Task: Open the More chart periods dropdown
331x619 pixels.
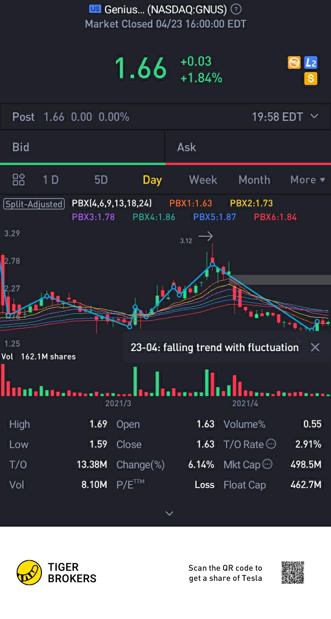Action: 308,180
